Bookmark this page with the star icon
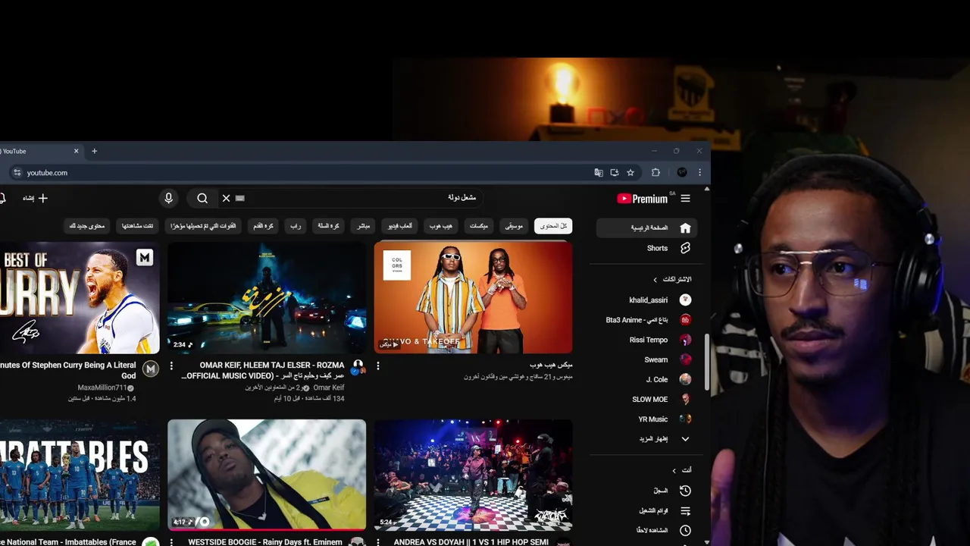 630,173
